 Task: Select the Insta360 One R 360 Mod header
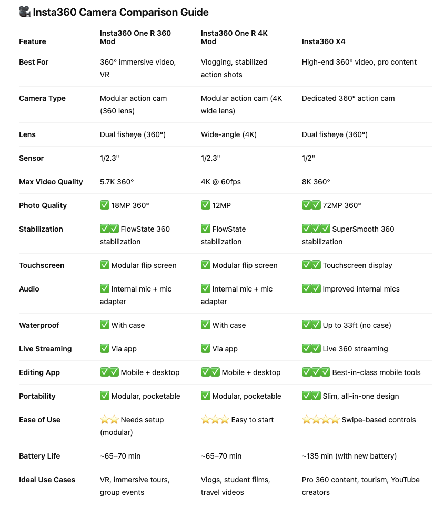click(x=135, y=37)
